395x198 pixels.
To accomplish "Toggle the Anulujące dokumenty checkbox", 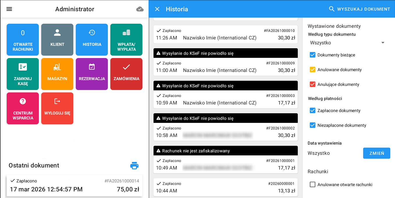I will tap(313, 84).
